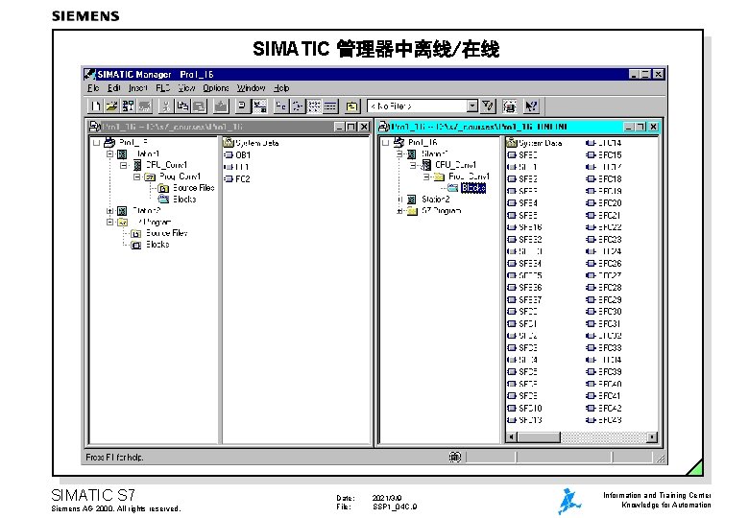Open the PLC menu

coord(163,88)
